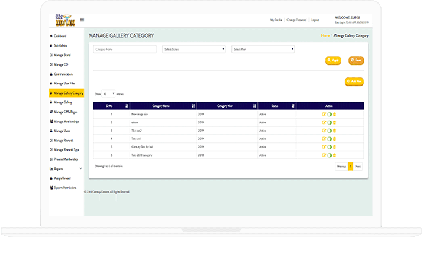This screenshot has width=423, height=254.
Task: Sort table by Category Year arrows
Action: coord(254,106)
